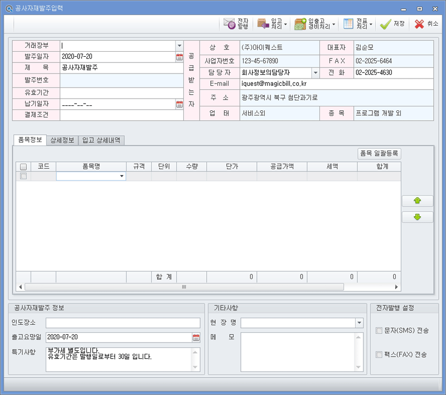Enable 팩스(FAX) 전송 checkbox
Screen dimensions: 446x395
point(379,354)
